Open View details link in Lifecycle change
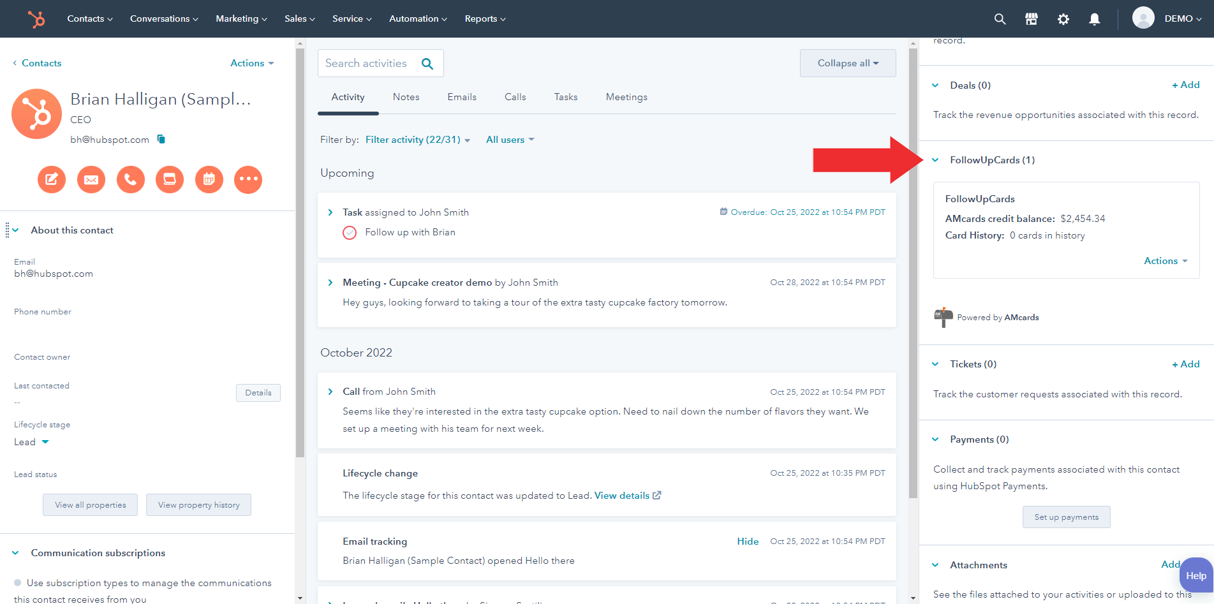 pyautogui.click(x=622, y=496)
